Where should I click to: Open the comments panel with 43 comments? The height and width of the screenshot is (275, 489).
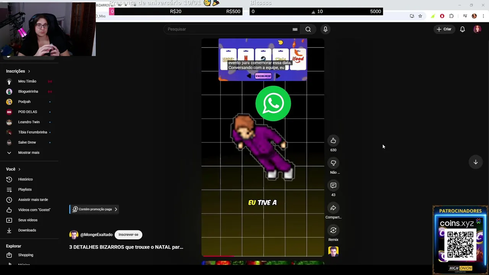pos(333,185)
